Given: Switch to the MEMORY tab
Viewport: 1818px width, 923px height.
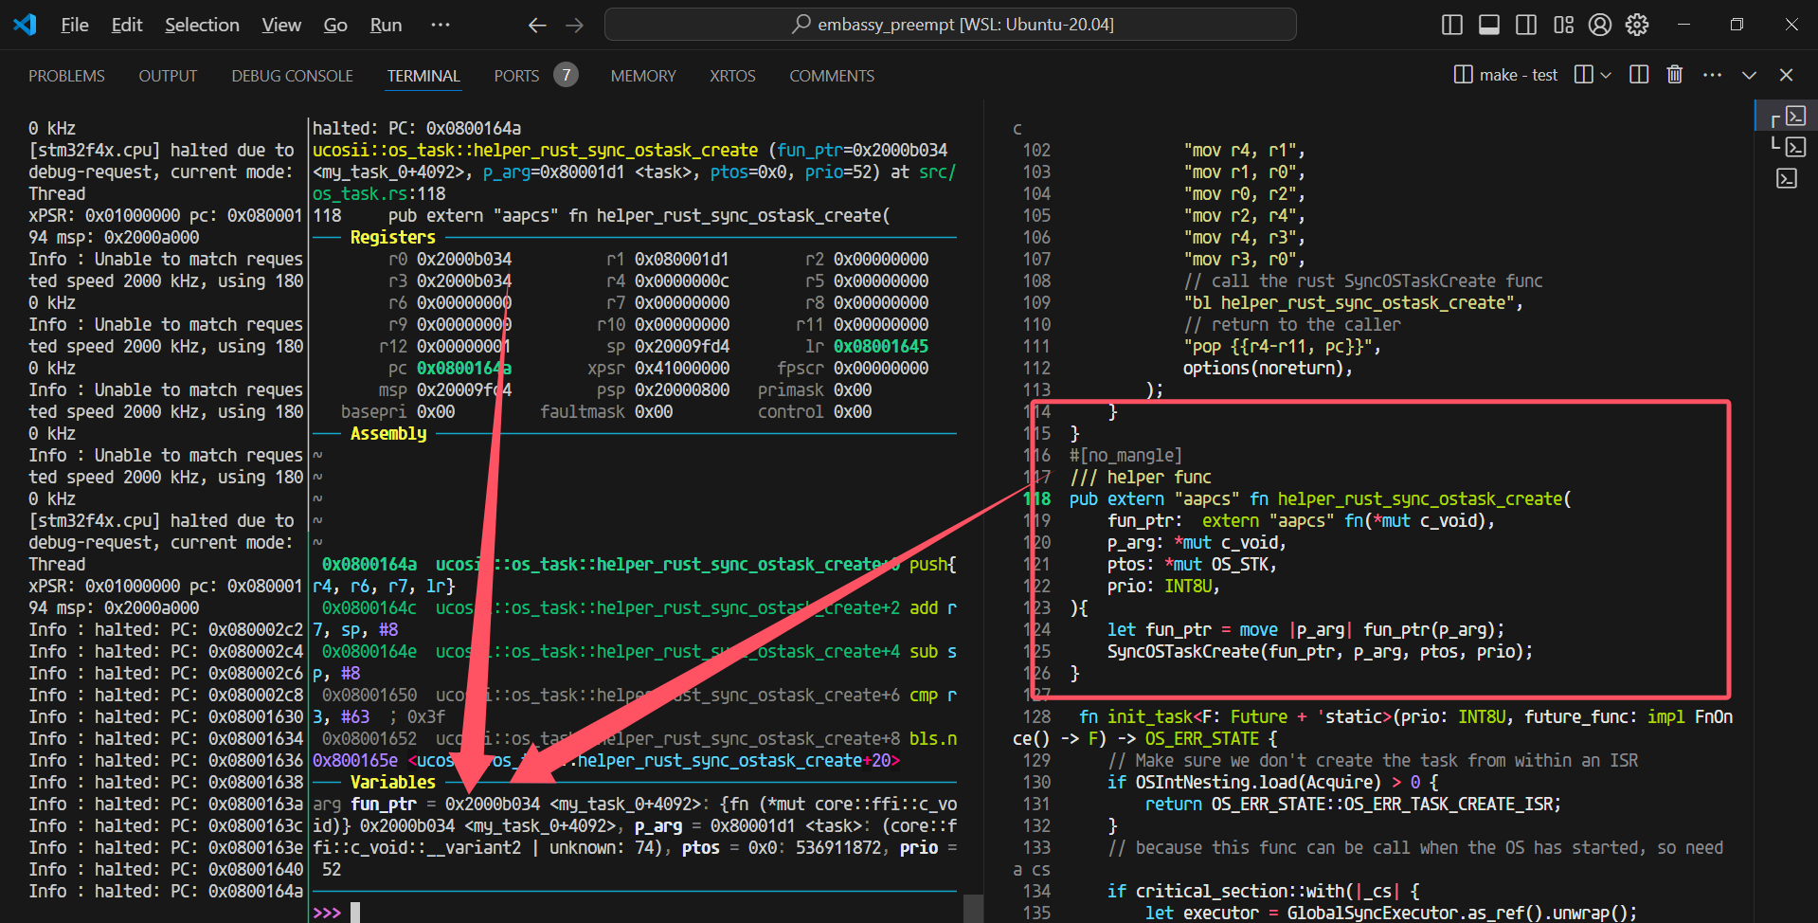Looking at the screenshot, I should (643, 76).
